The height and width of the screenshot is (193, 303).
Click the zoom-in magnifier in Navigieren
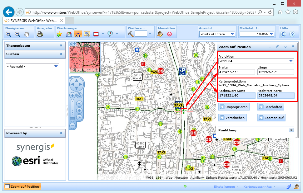(8, 34)
